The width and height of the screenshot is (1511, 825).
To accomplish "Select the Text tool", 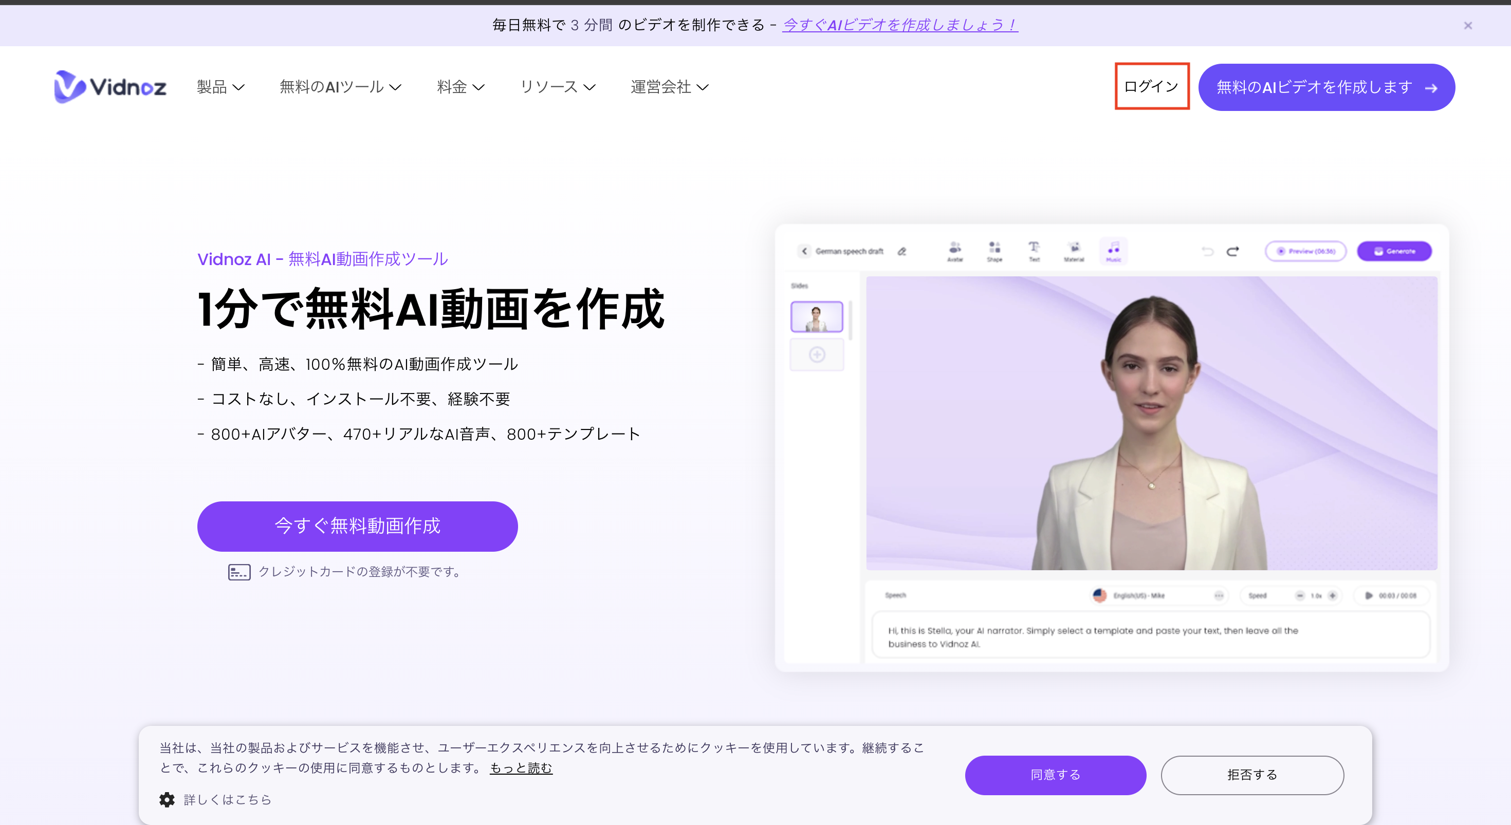I will (x=1034, y=251).
